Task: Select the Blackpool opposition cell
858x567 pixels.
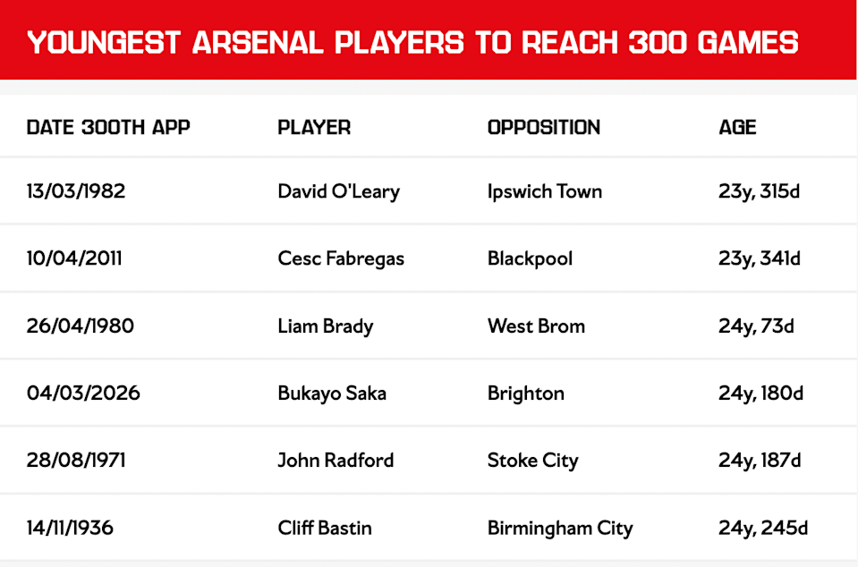Action: [530, 258]
